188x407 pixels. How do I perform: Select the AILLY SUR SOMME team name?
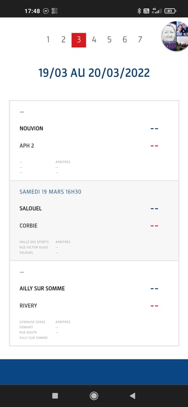point(42,289)
